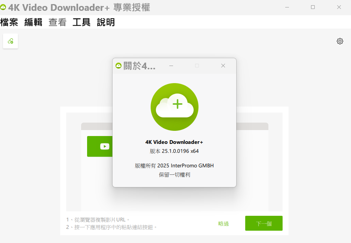Open settings with the gear icon

pyautogui.click(x=340, y=41)
